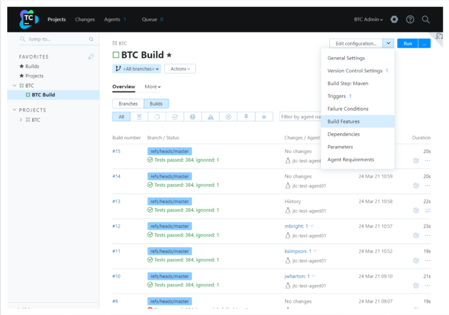Image resolution: width=449 pixels, height=315 pixels.
Task: Open the Actions dropdown
Action: click(180, 69)
